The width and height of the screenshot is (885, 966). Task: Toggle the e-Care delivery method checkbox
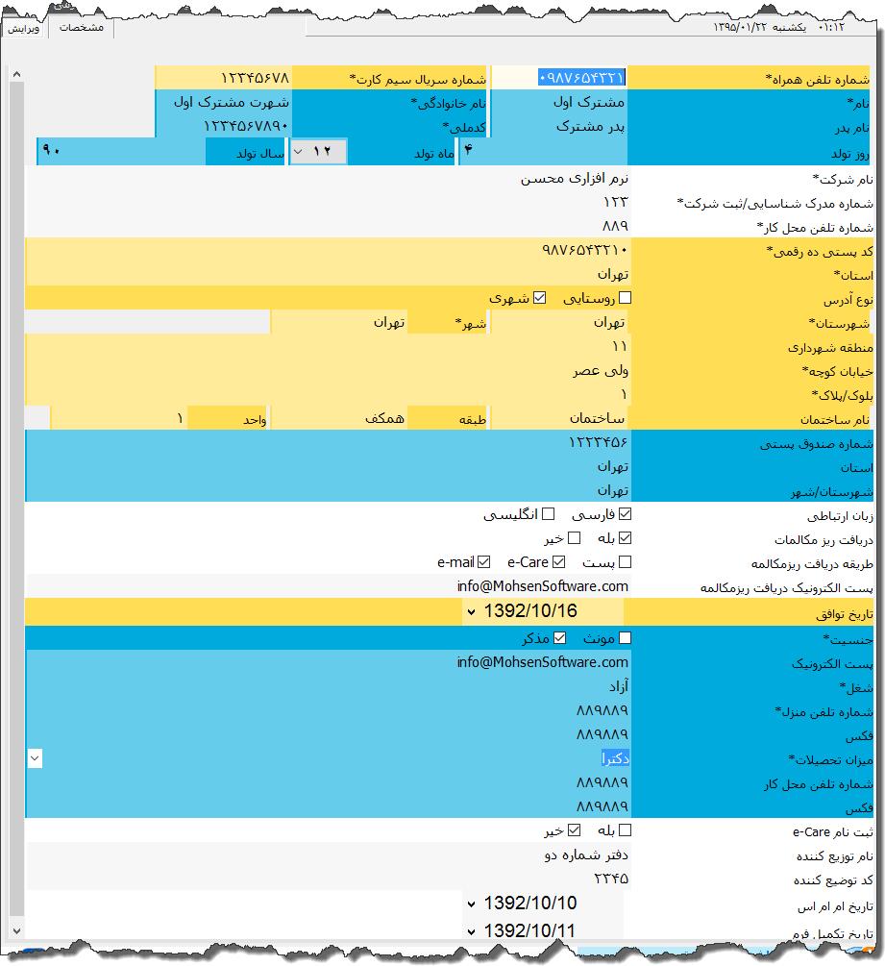[x=557, y=562]
